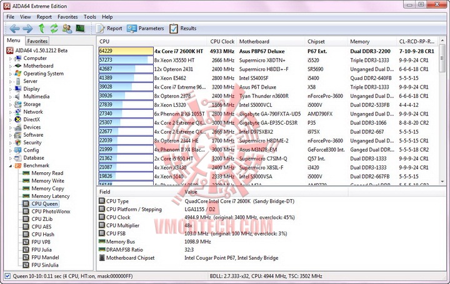Open the Report wizard
The height and width of the screenshot is (284, 450).
click(x=109, y=28)
